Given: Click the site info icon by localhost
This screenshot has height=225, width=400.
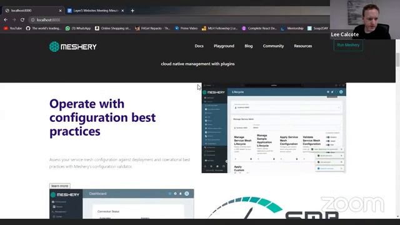Looking at the screenshot, I should pyautogui.click(x=32, y=19).
